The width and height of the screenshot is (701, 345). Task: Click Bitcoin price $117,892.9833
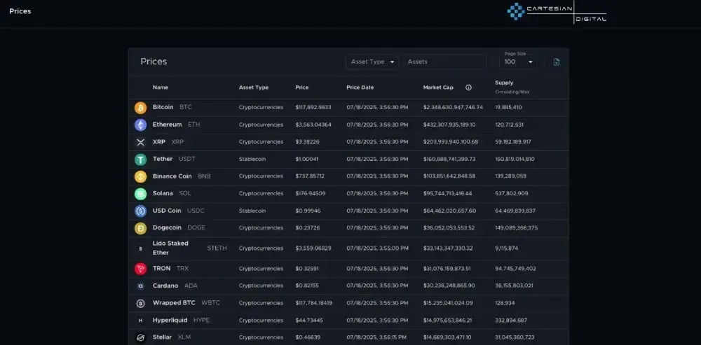pyautogui.click(x=313, y=108)
